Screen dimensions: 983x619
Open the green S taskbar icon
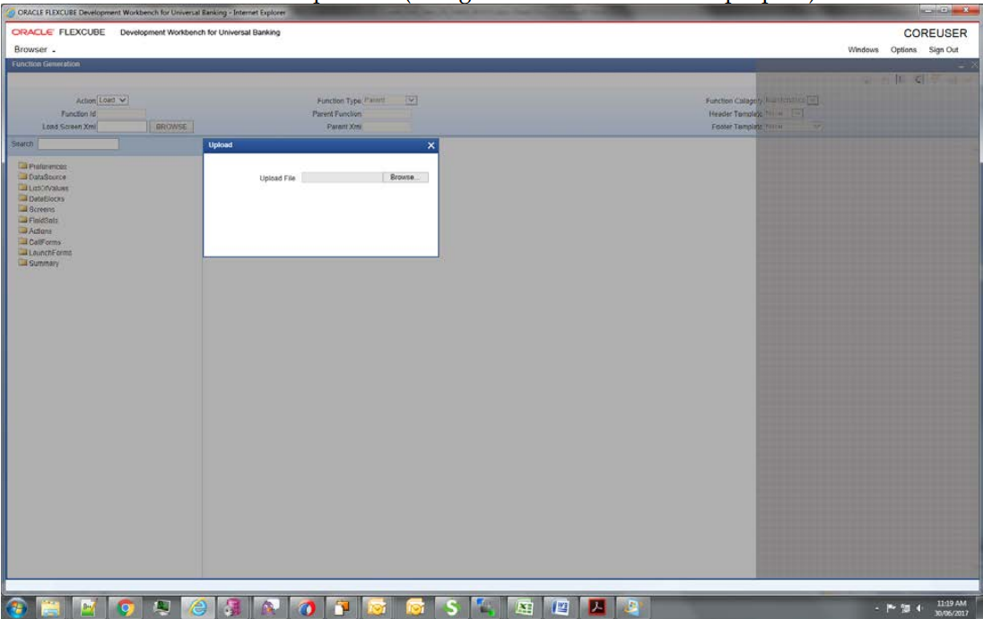coord(451,607)
